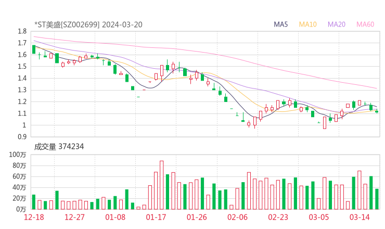Click the 01-08 date axis label
The height and width of the screenshot is (229, 385).
click(x=115, y=217)
